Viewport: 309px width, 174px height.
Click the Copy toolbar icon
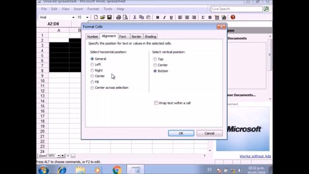(x=141, y=17)
